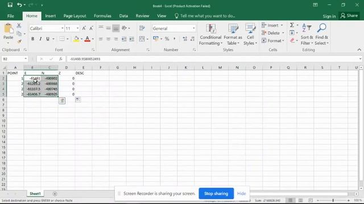Open the Font Color dropdown arrow
The image size is (364, 204).
pyautogui.click(x=93, y=39)
